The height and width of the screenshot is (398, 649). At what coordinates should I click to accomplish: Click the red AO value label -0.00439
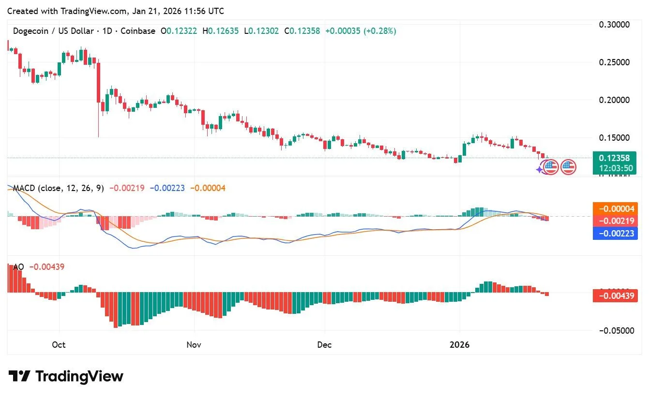(x=614, y=295)
